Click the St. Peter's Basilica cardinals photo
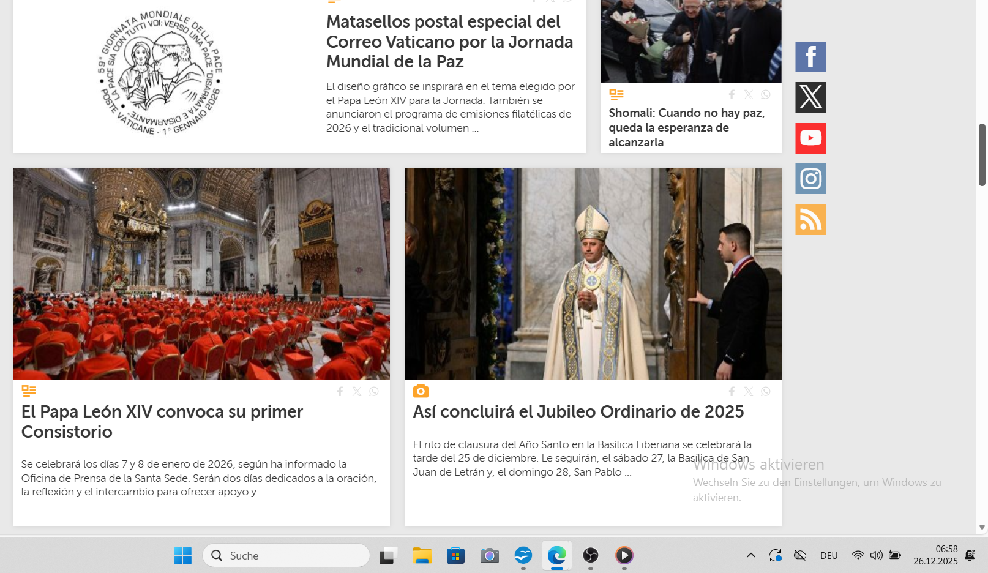The height and width of the screenshot is (573, 988). 201,274
